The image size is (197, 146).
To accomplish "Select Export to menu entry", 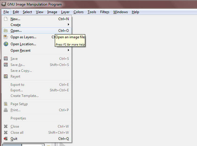I will point(37,85).
